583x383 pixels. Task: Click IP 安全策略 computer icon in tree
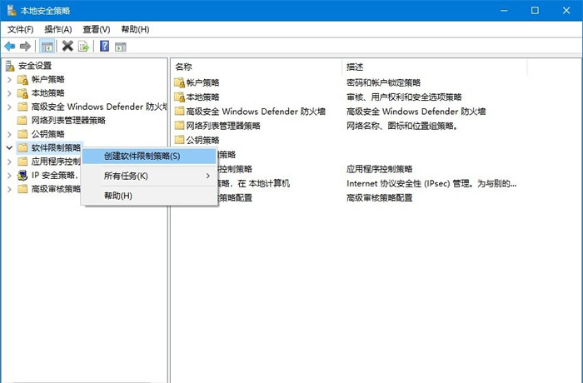click(x=22, y=175)
